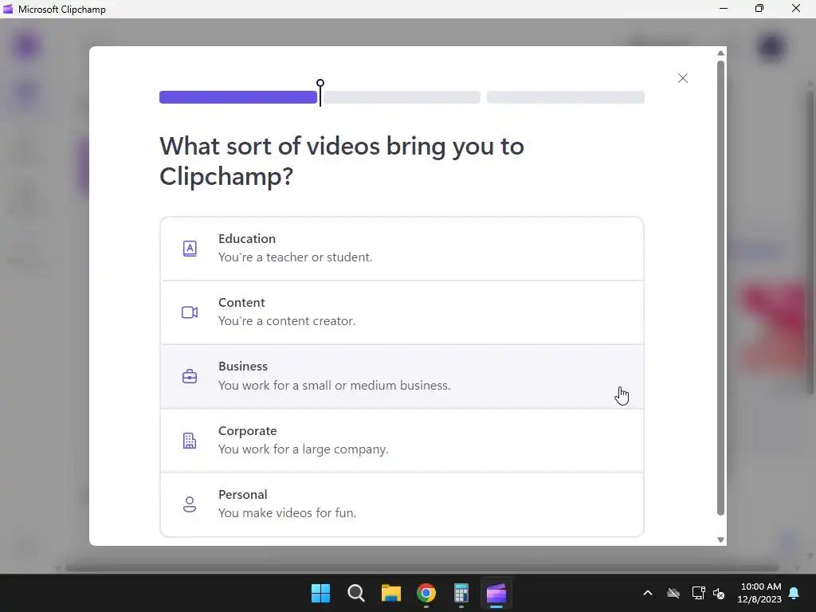Click the dialog scrollbar up arrow

(720, 53)
